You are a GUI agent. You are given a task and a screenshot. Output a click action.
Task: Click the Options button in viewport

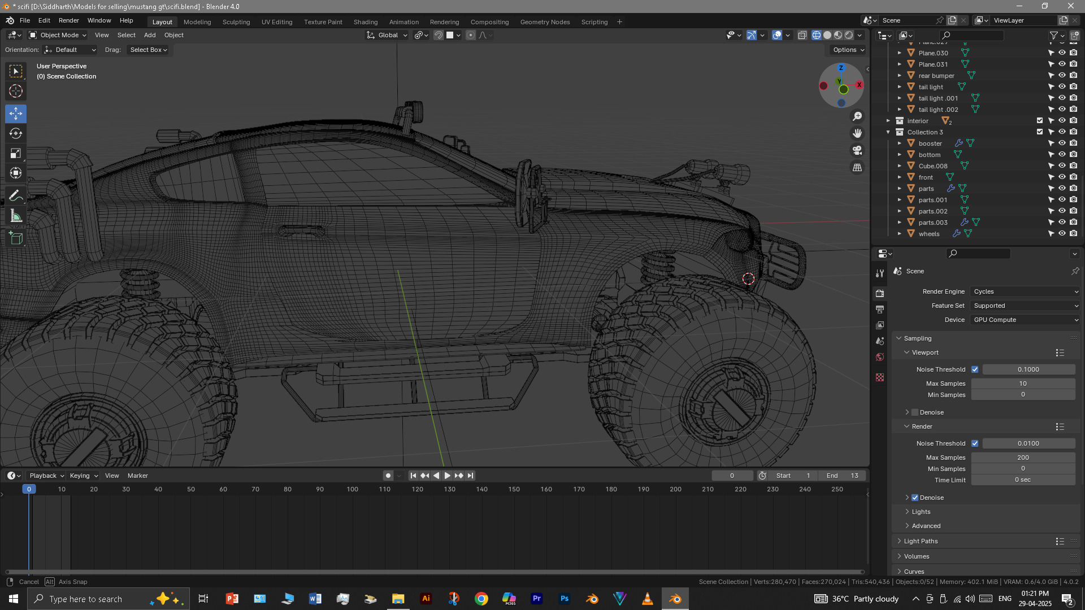(848, 50)
